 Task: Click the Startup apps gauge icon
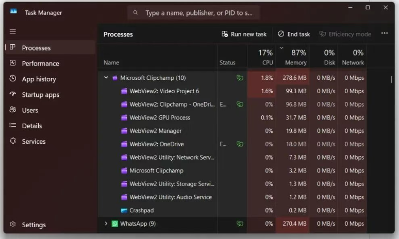pos(13,94)
